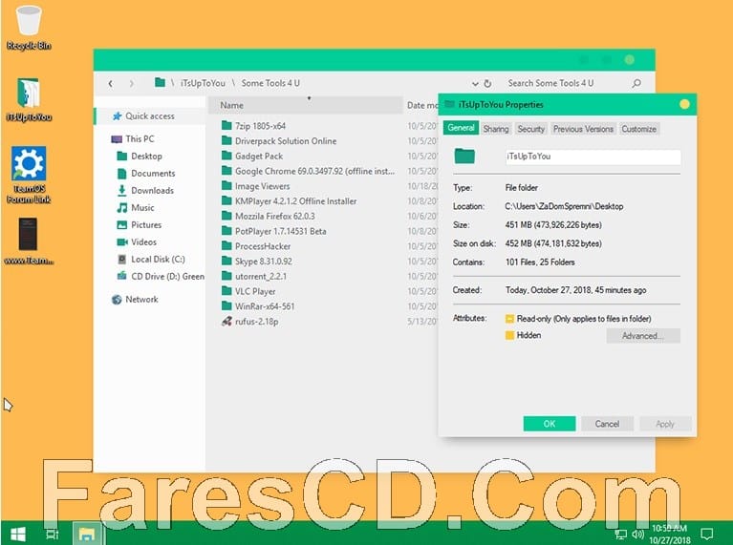The height and width of the screenshot is (545, 733).
Task: Open the Security tab
Action: point(531,129)
